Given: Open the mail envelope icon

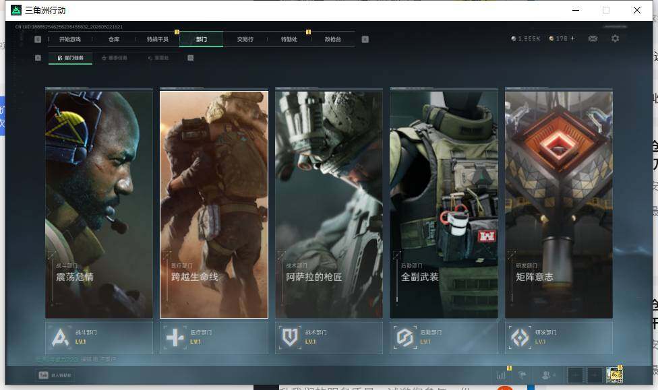Looking at the screenshot, I should (x=593, y=38).
